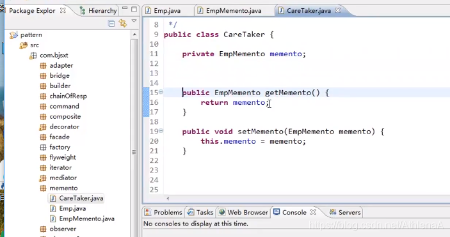The image size is (450, 237).
Task: Open the factory package
Action: [x=60, y=148]
